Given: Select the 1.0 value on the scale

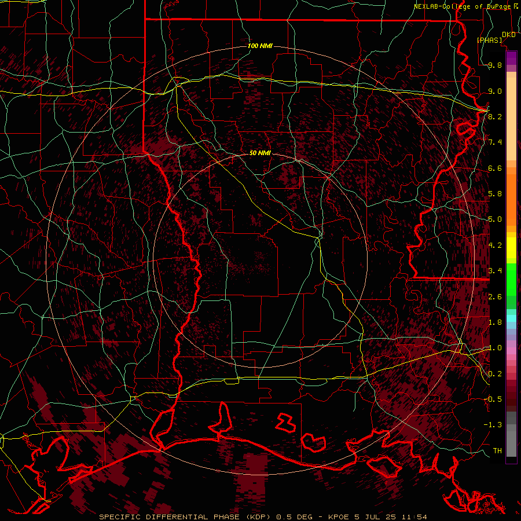Looking at the screenshot, I should [495, 348].
